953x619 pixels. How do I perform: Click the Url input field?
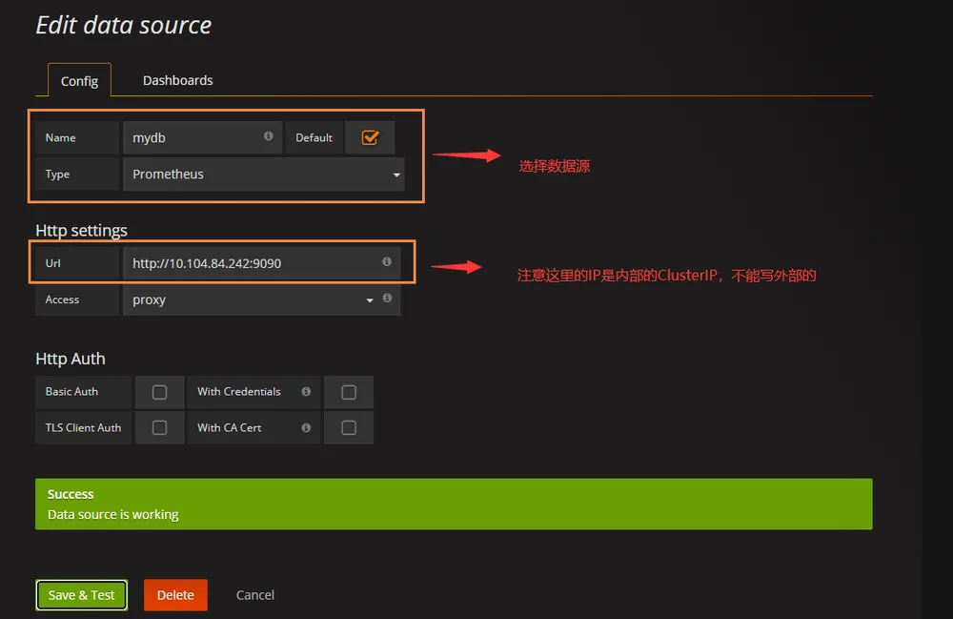pos(261,263)
